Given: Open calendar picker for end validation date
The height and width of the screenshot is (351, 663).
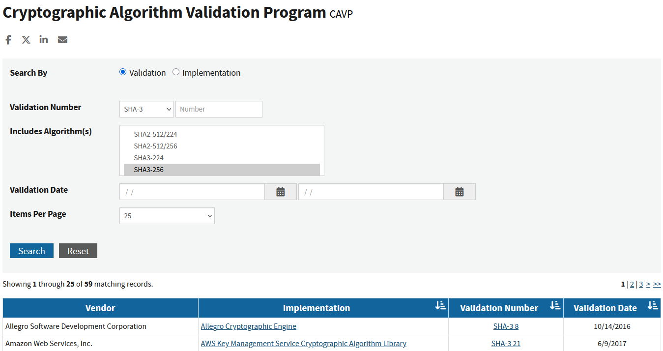Looking at the screenshot, I should pyautogui.click(x=459, y=192).
